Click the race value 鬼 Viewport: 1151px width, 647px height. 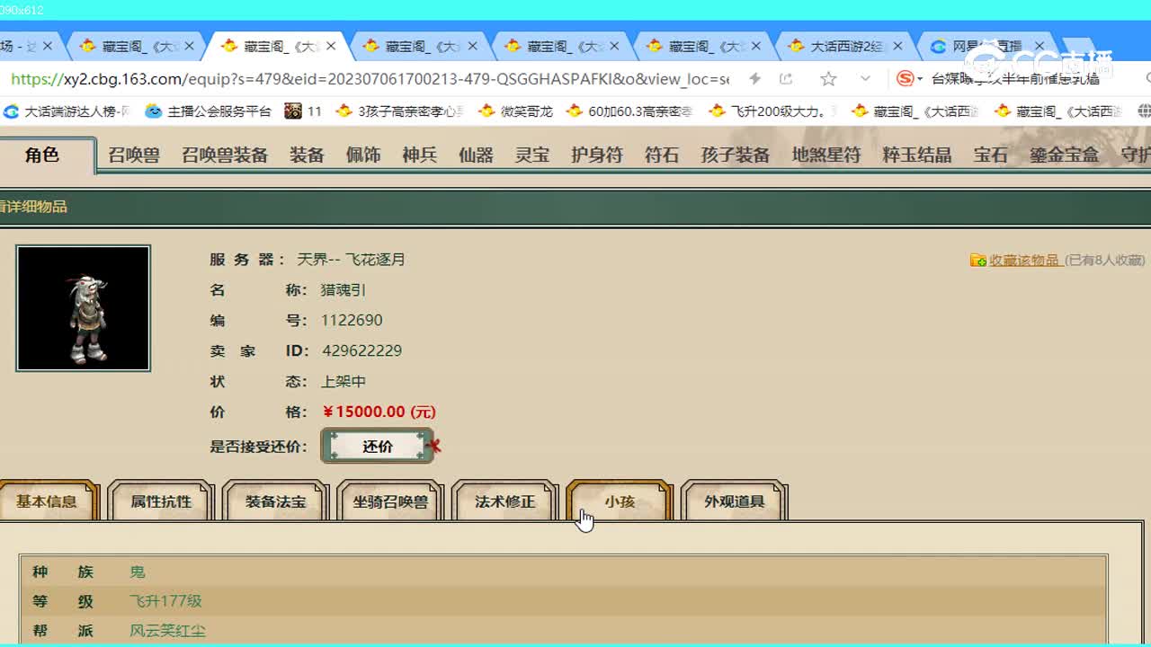138,572
